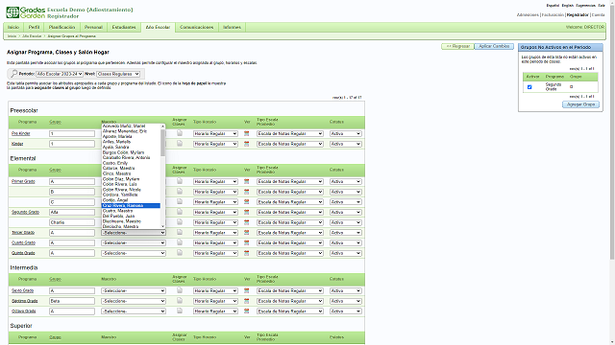Open assign classes icon for Quinto Grado
This screenshot has height=345, width=615.
180,253
